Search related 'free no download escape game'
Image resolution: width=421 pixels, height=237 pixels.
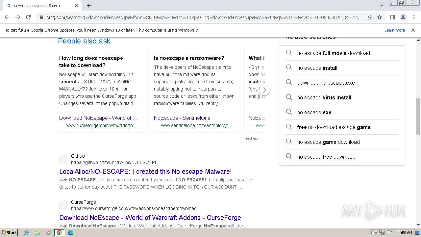point(342,127)
